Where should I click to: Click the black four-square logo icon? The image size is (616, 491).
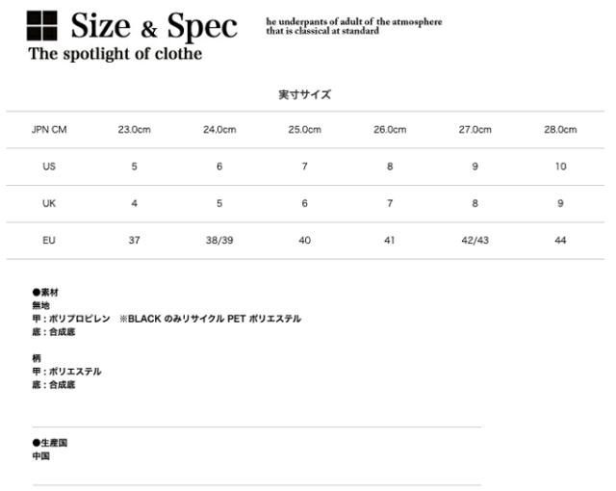[42, 26]
